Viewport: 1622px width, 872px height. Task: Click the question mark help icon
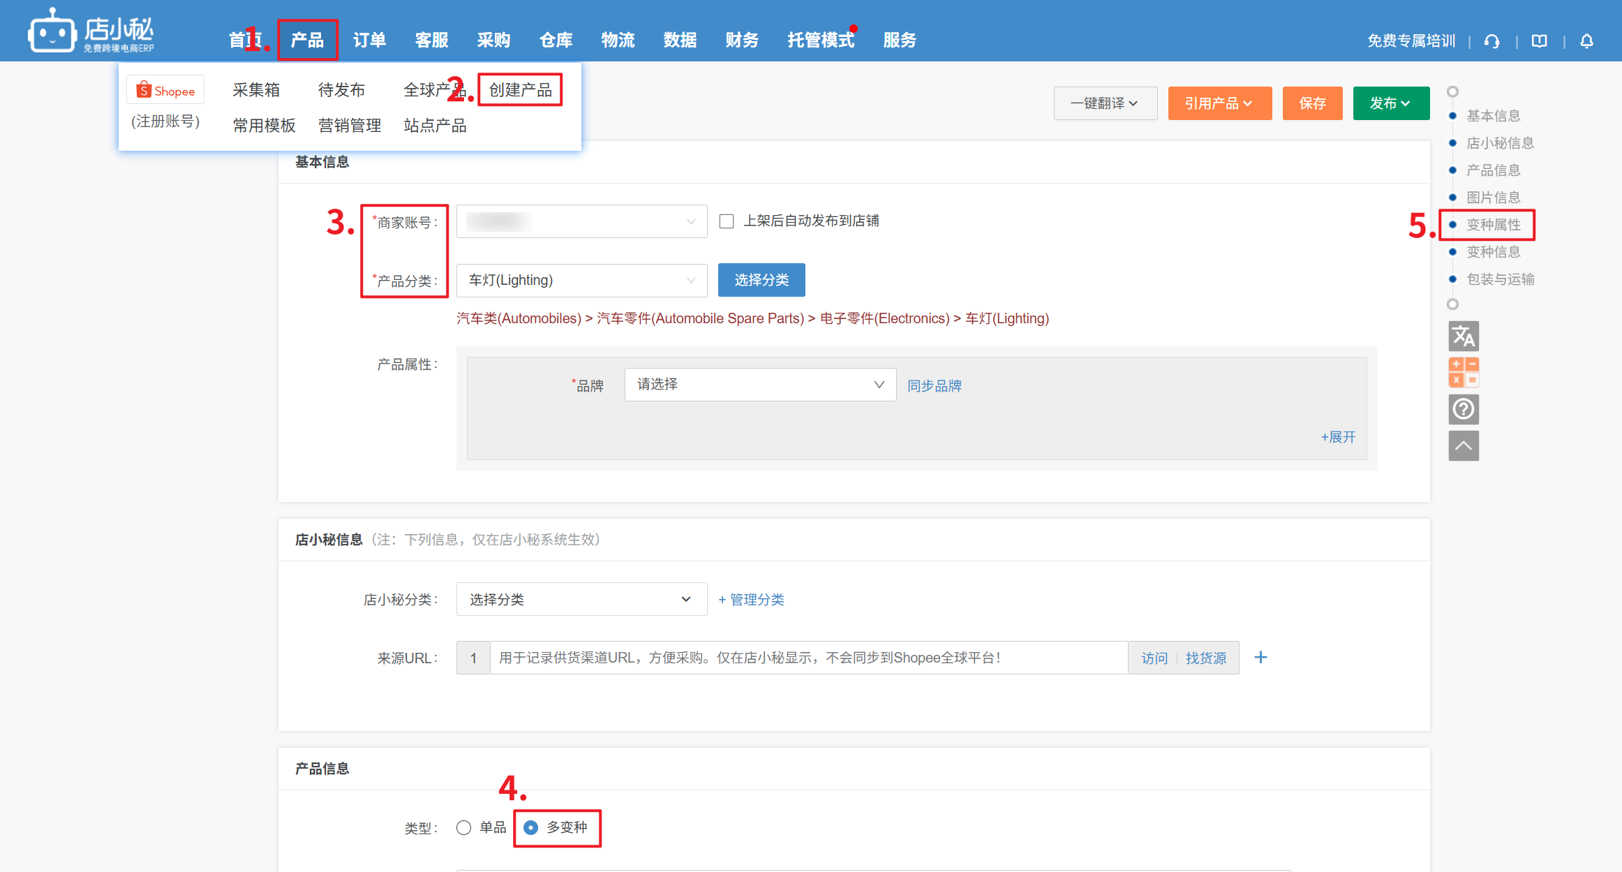tap(1464, 409)
